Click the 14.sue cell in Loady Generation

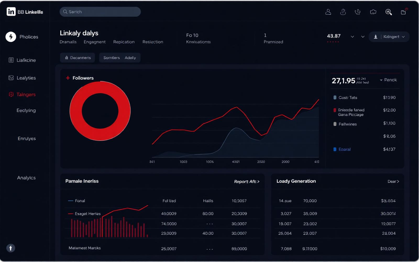(285, 201)
